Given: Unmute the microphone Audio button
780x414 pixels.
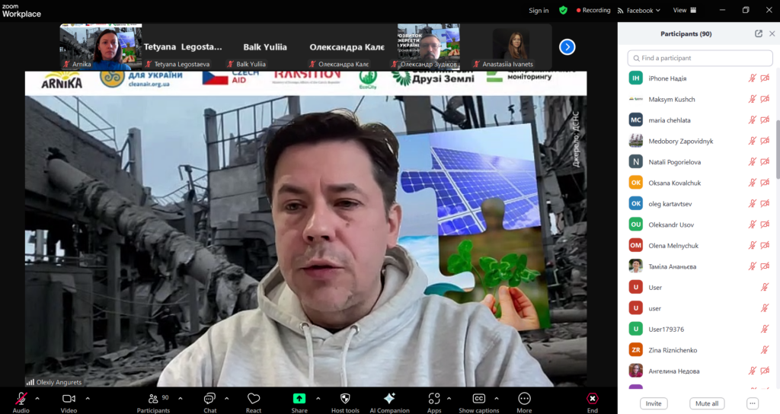Looking at the screenshot, I should tap(21, 399).
